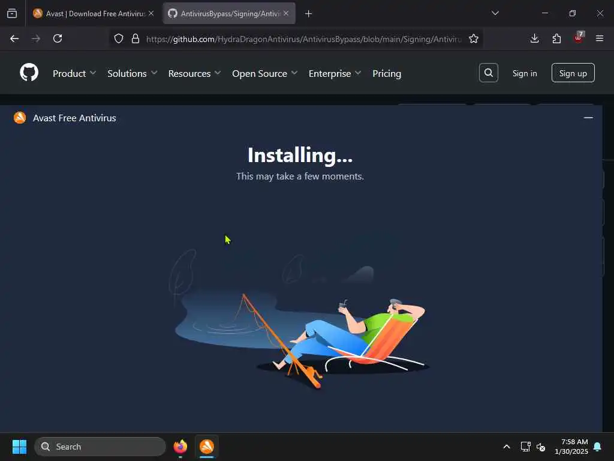Click Sign in on GitHub
Viewport: 614px width, 461px height.
click(524, 73)
